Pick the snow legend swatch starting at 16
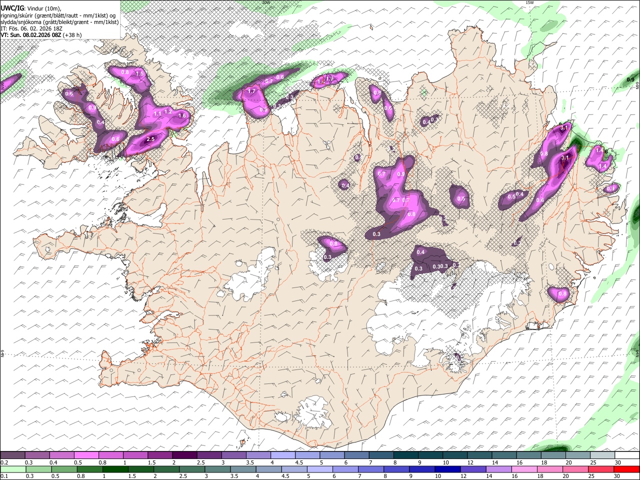Screen dimensions: 640x480 tap(529, 455)
